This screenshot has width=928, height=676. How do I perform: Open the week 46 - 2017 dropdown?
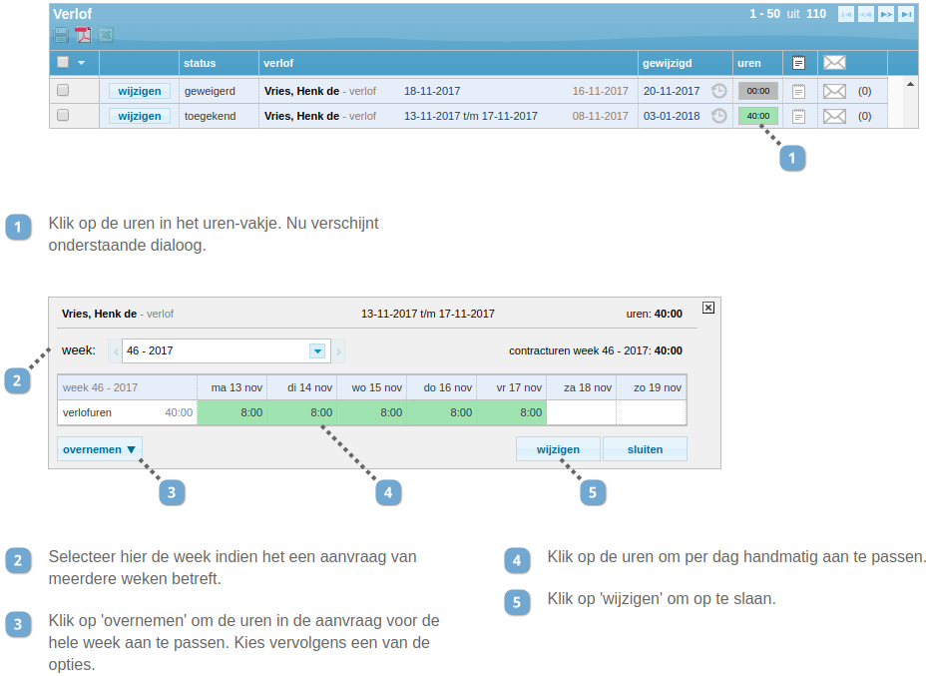pyautogui.click(x=317, y=351)
